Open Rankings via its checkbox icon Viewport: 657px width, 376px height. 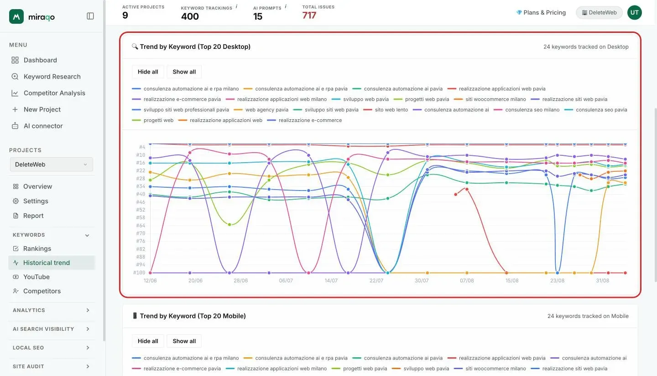(x=16, y=249)
